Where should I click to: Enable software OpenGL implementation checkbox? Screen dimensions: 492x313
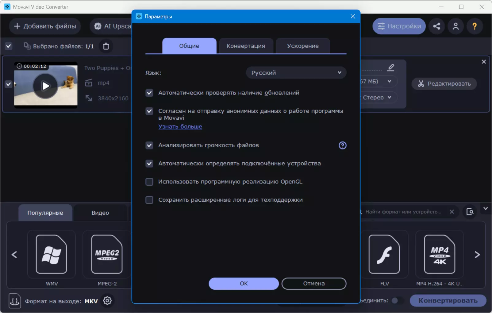tap(149, 182)
